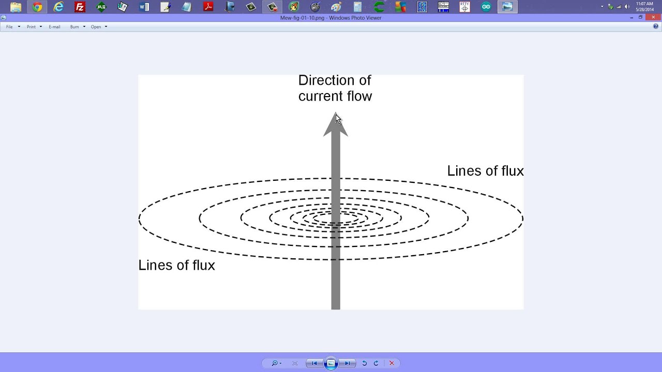The width and height of the screenshot is (662, 372).
Task: Open Photo Viewer help question mark
Action: pos(656,26)
